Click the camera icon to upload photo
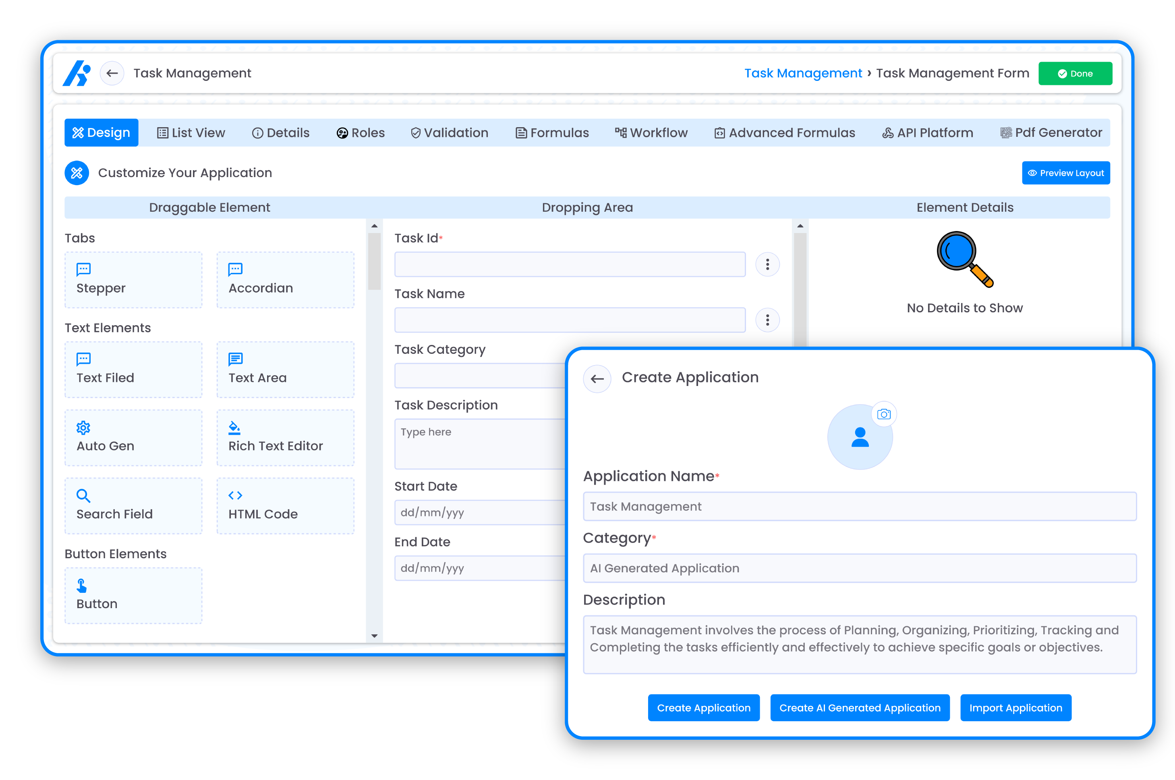This screenshot has width=1175, height=780. tap(884, 414)
